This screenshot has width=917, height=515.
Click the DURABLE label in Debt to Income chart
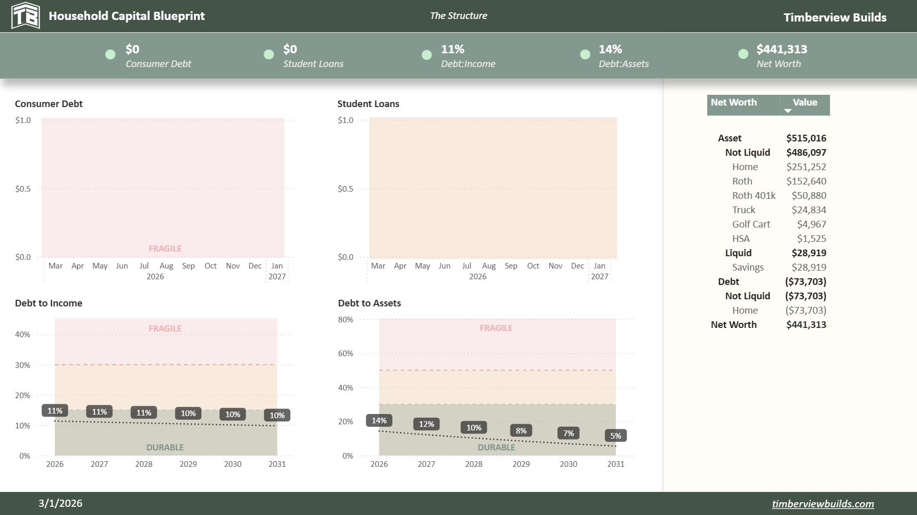165,447
